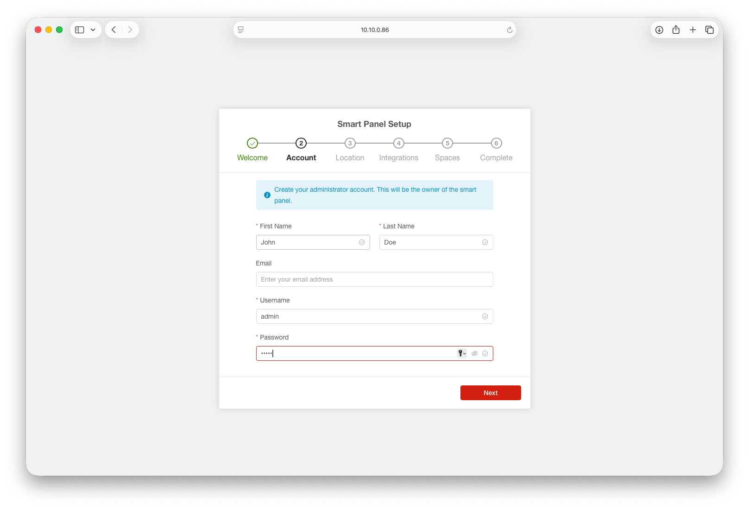Click the green checkmark above Welcome
This screenshot has height=510, width=749.
[x=252, y=143]
